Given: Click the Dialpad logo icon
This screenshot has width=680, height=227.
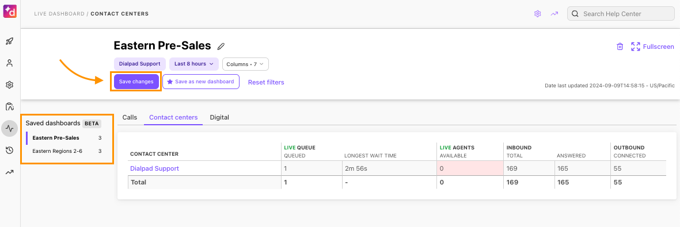Looking at the screenshot, I should [x=10, y=11].
